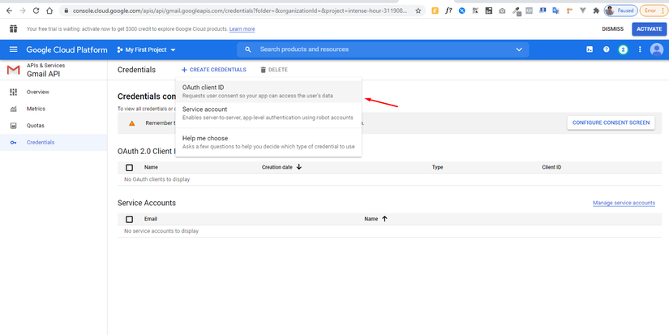Viewport: 669px width, 335px height.
Task: Bookmark page with star icon
Action: pos(418,11)
